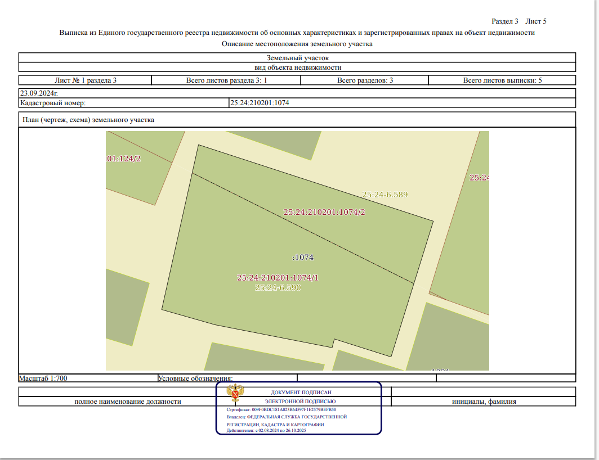This screenshot has height=460, width=599.
Task: Click the 'Раздел 3 Лист 5' page header
Action: [518, 21]
